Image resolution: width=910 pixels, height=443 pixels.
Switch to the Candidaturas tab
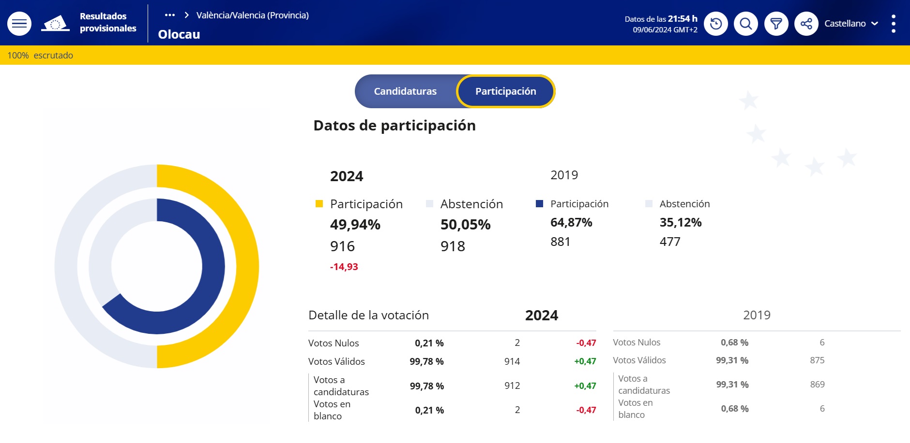click(405, 91)
